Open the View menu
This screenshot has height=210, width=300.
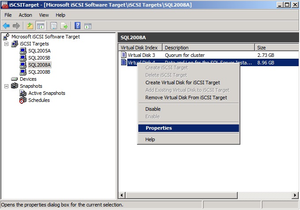point(44,15)
